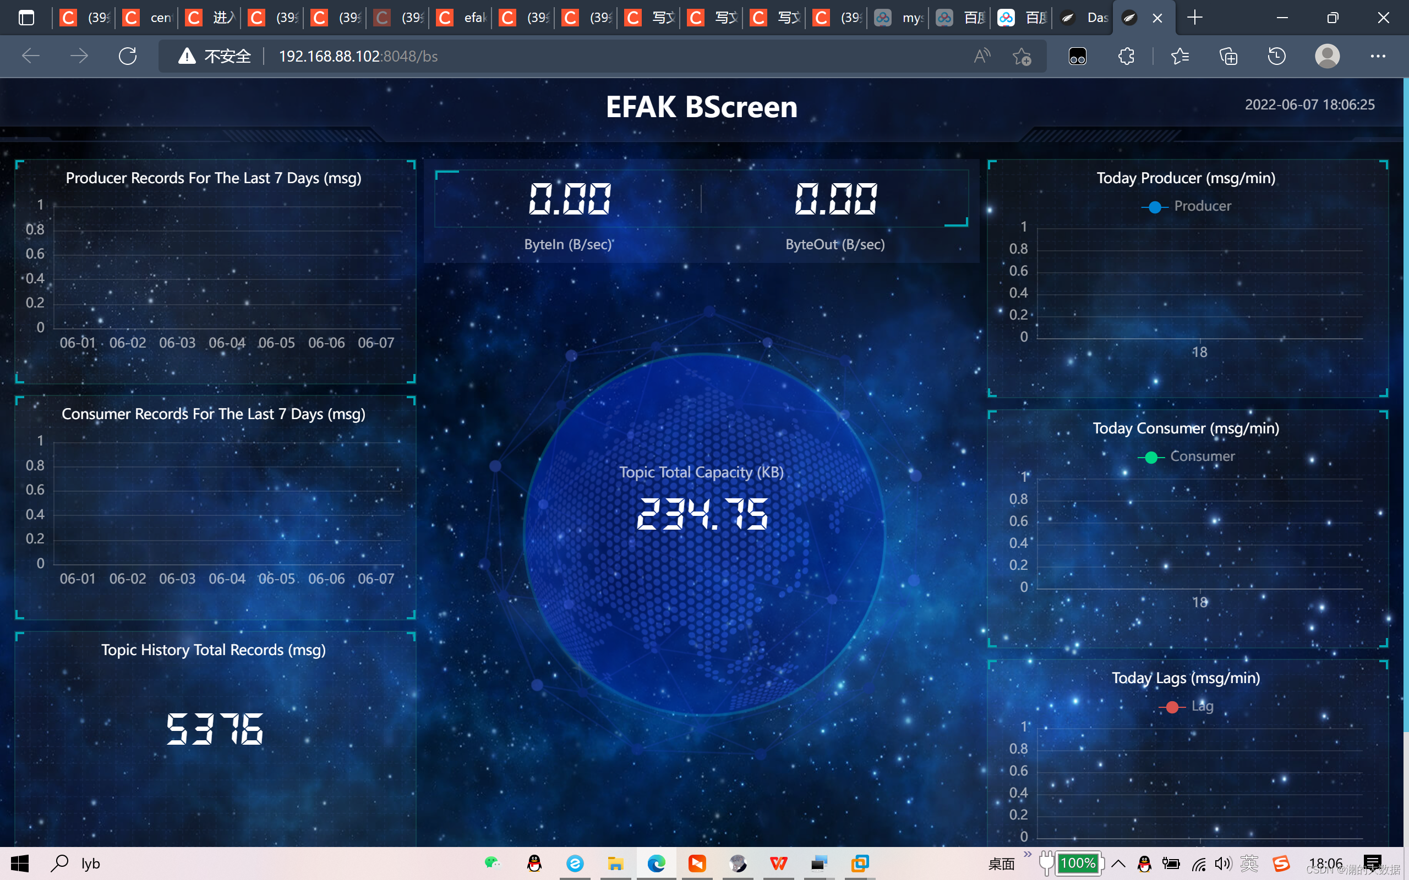Click the 'Today Lags (msg/min)' title

click(x=1186, y=678)
